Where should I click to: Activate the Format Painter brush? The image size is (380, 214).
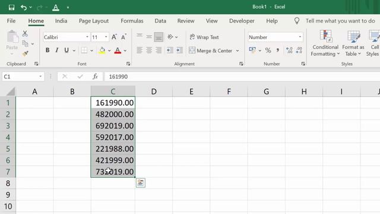coord(25,53)
